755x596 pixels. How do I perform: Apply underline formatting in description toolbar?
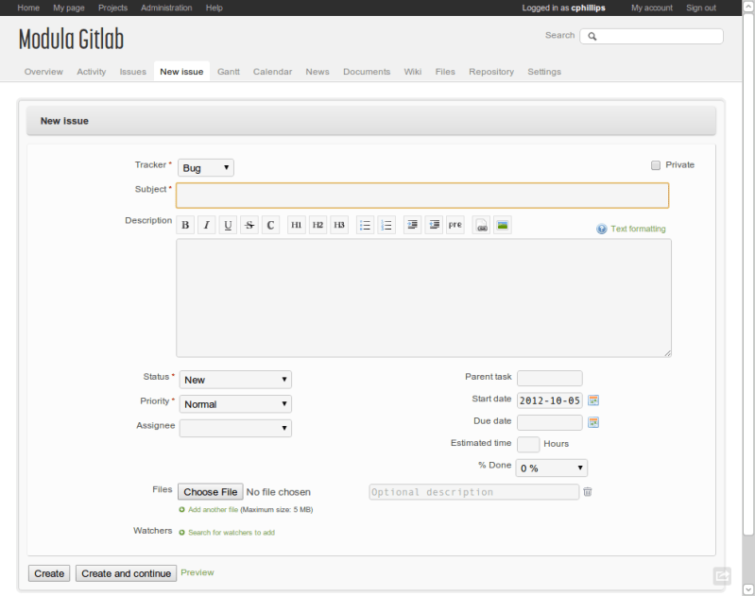point(228,225)
